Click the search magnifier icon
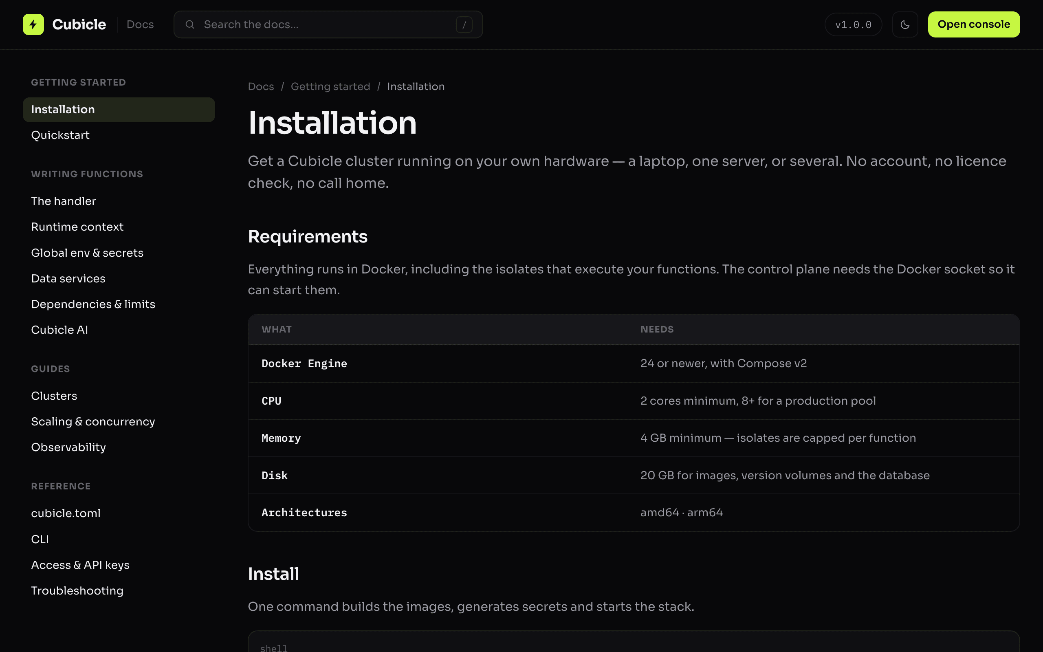The width and height of the screenshot is (1043, 652). (189, 24)
